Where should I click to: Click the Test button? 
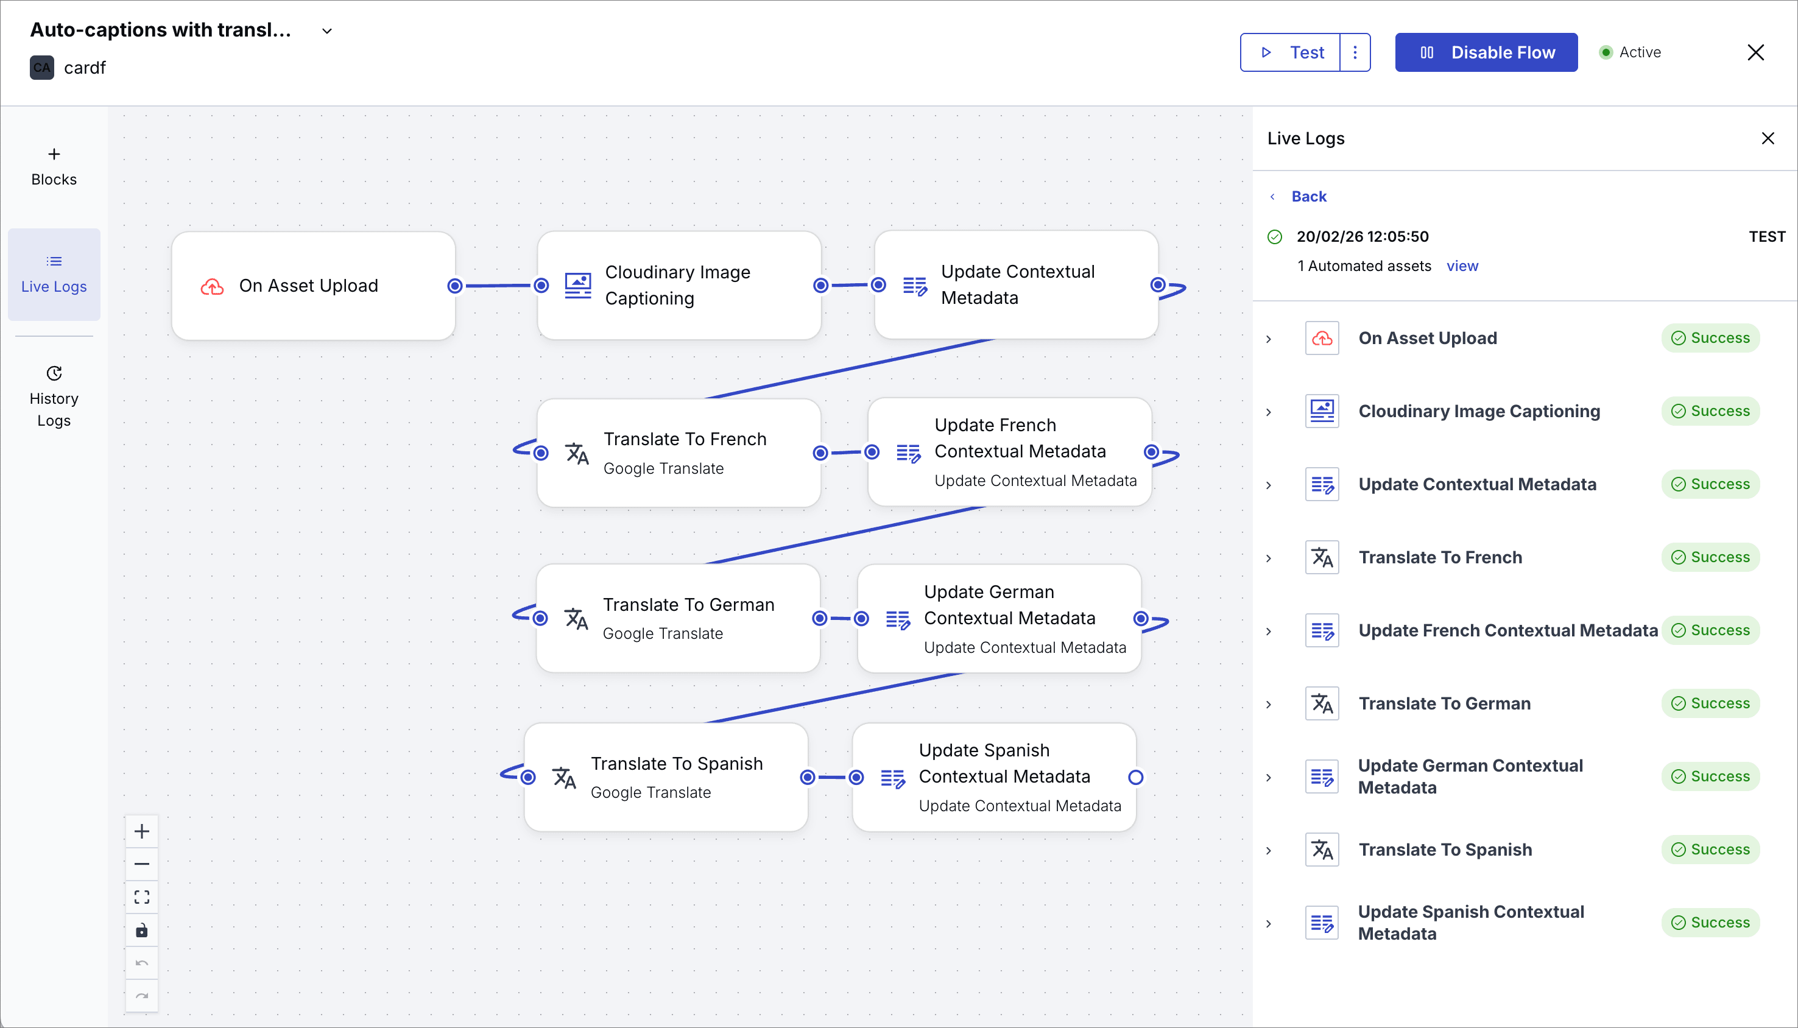click(x=1291, y=52)
